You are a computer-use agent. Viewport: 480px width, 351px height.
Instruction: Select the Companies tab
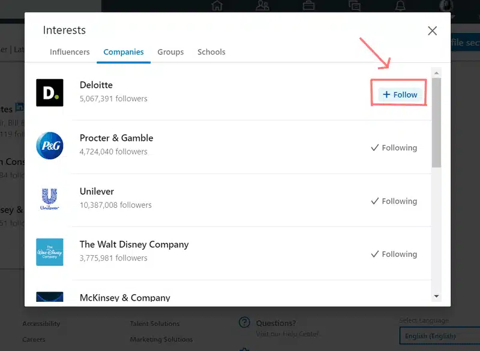(x=124, y=52)
